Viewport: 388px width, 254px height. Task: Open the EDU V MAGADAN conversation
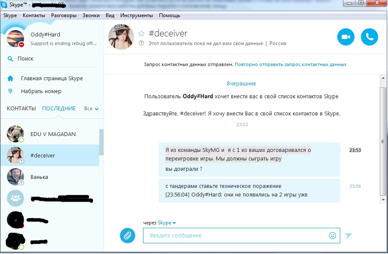50,134
